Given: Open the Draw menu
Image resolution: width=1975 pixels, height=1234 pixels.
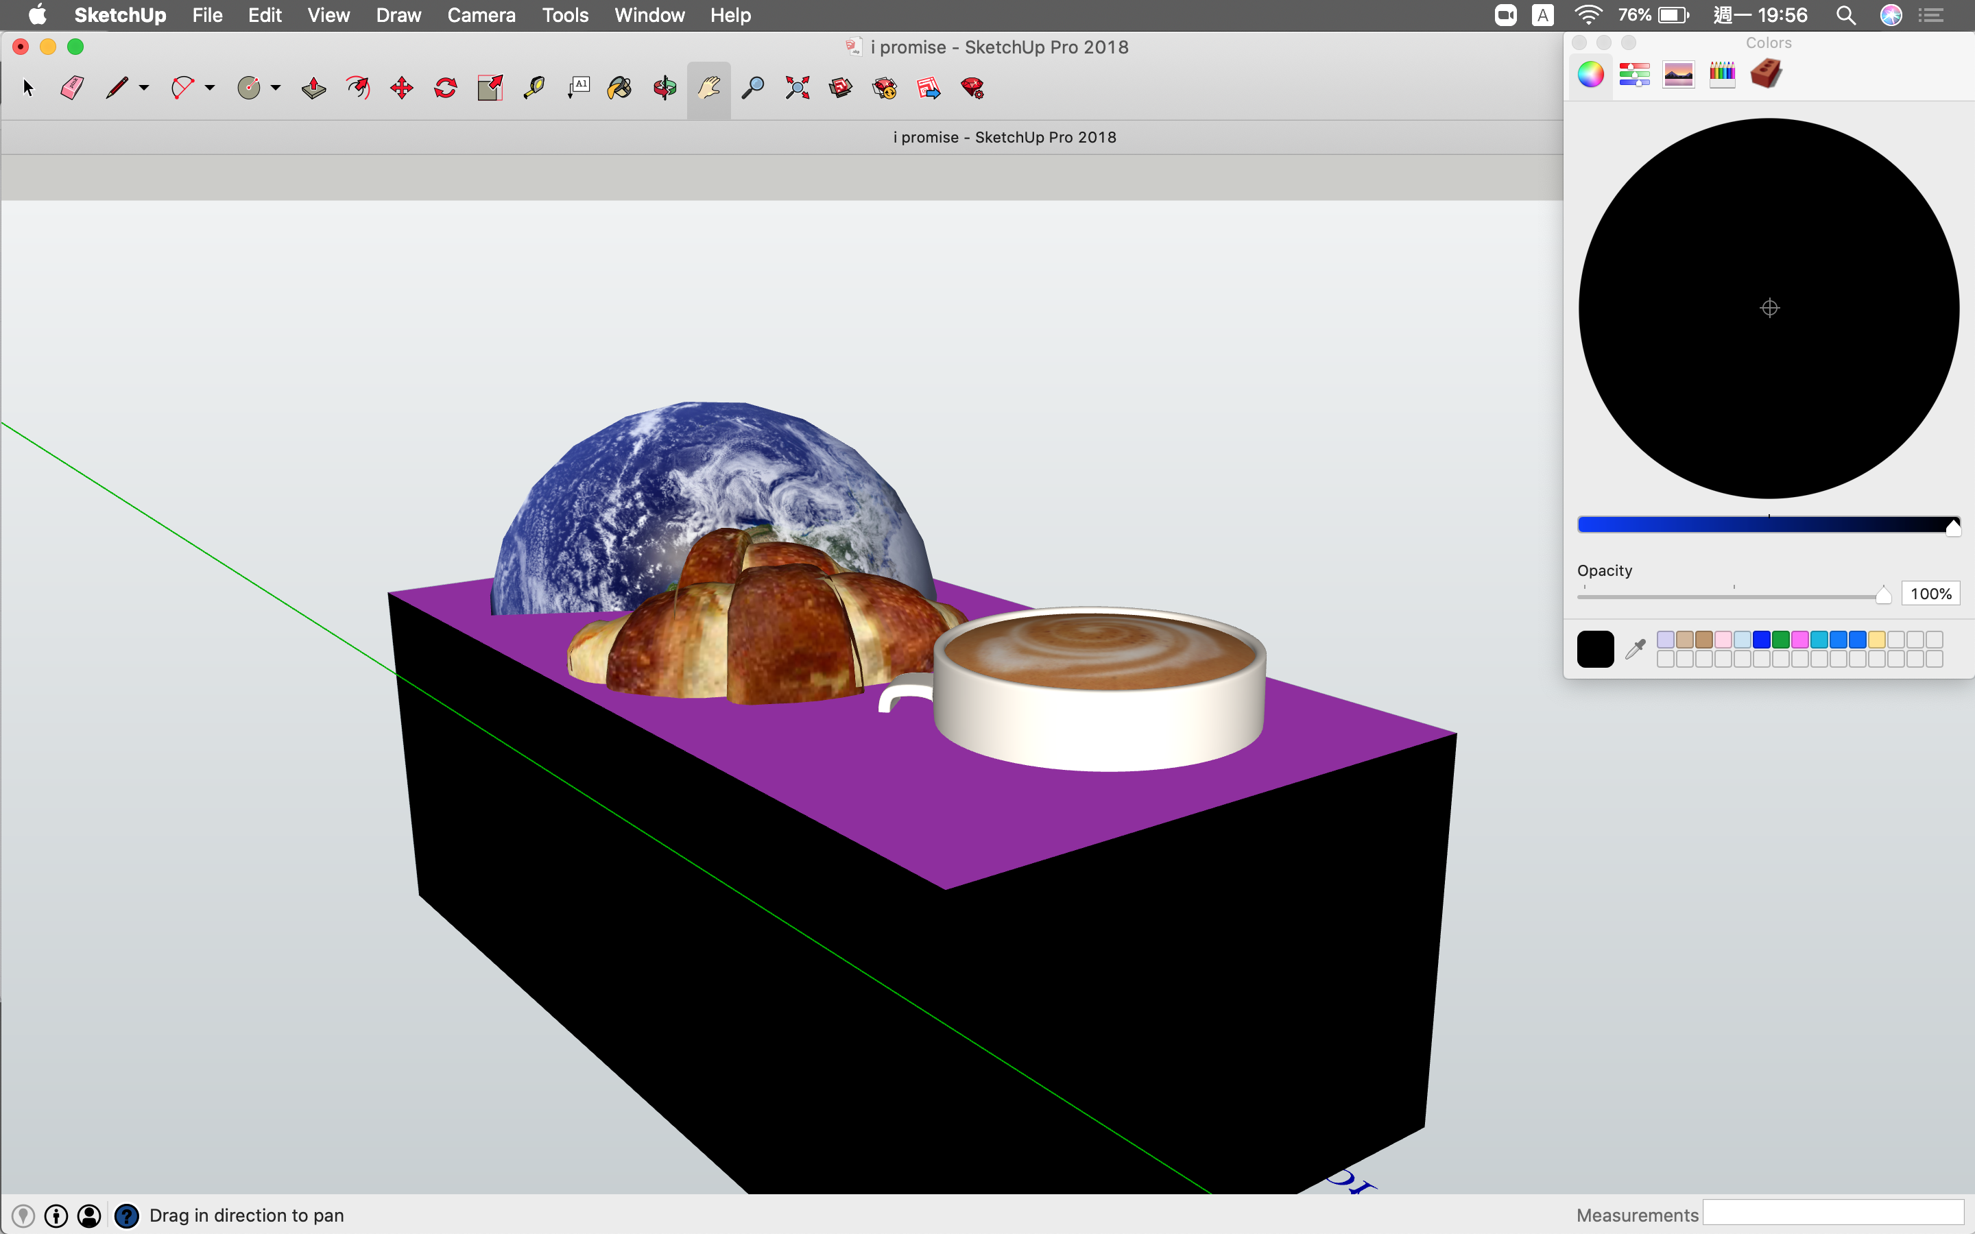Looking at the screenshot, I should (x=398, y=14).
